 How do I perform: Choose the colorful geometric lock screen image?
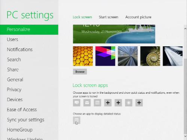[105, 56]
